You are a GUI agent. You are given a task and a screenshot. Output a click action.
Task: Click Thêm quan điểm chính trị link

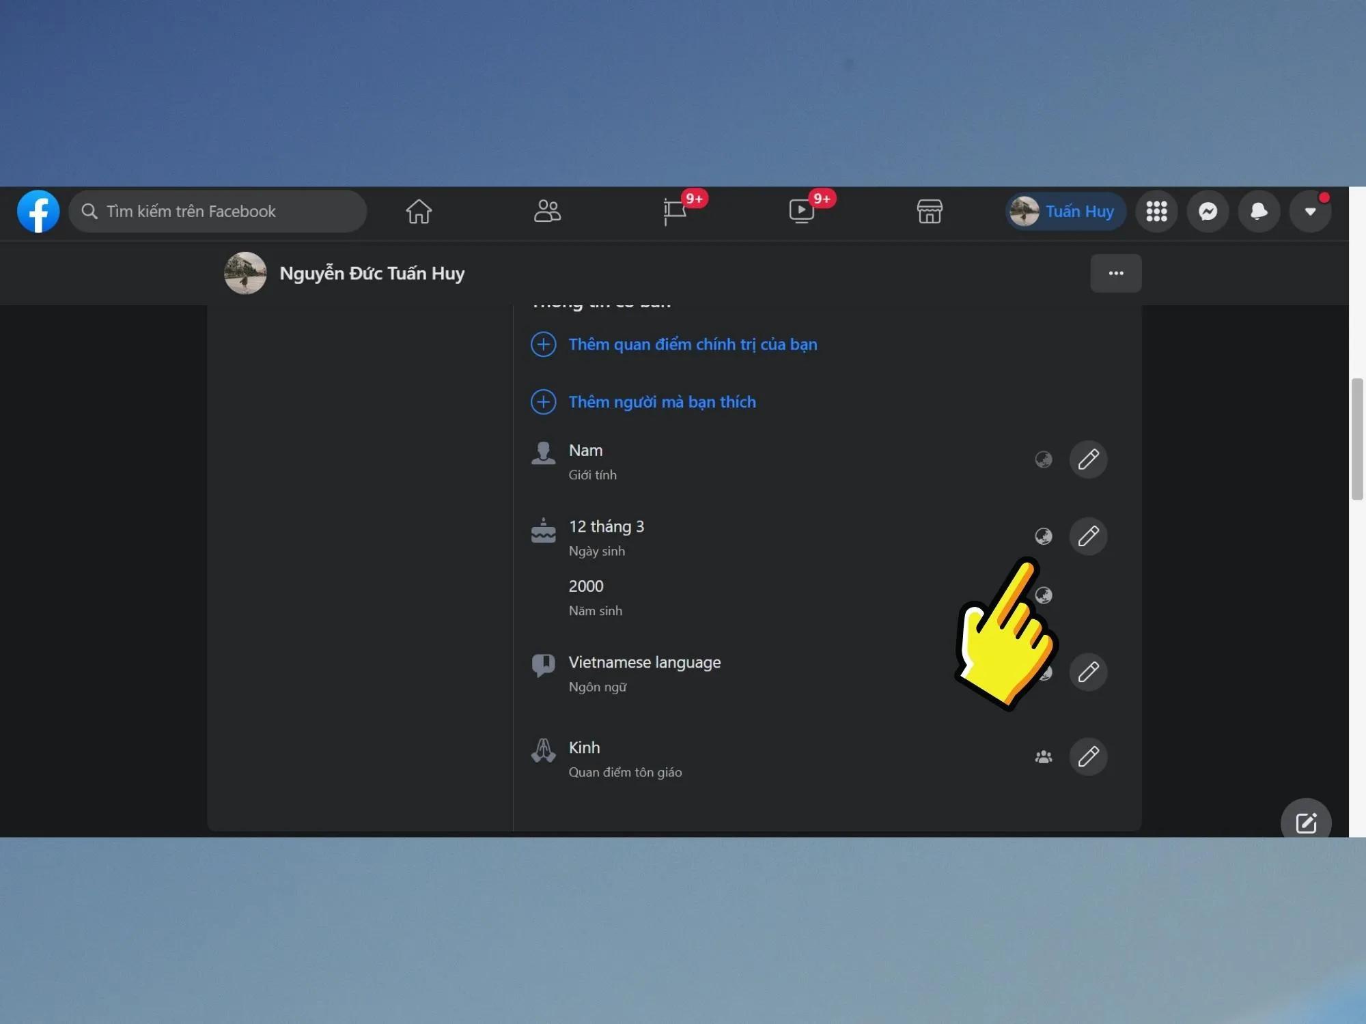(x=692, y=344)
